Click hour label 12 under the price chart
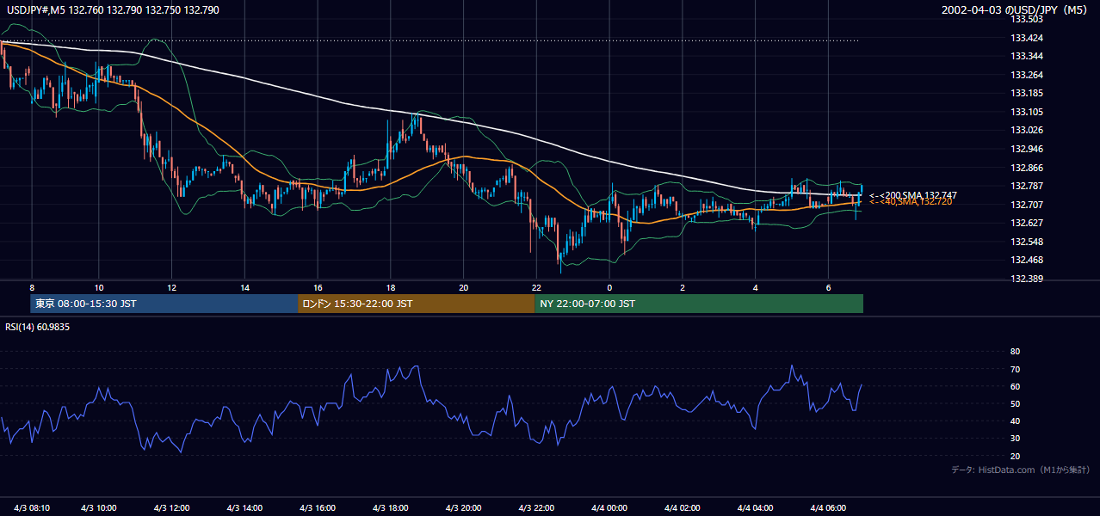Viewport: 1100px width, 516px height. pyautogui.click(x=172, y=287)
